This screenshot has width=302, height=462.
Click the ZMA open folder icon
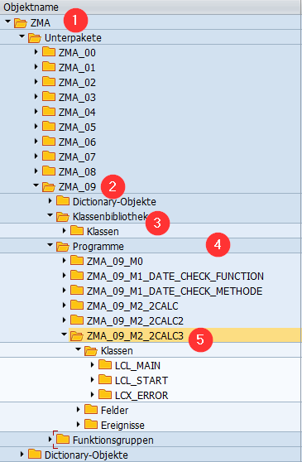21,22
